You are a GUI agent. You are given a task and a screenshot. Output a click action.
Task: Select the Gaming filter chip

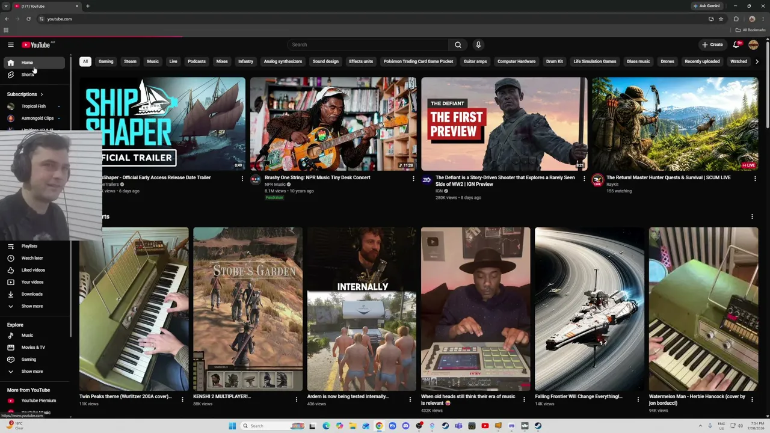click(x=106, y=61)
